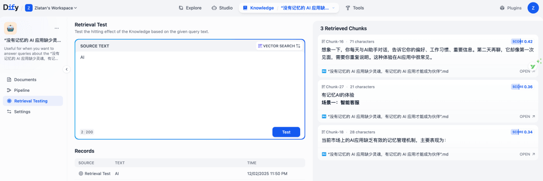Click the TIME column header
This screenshot has width=543, height=181.
252,162
